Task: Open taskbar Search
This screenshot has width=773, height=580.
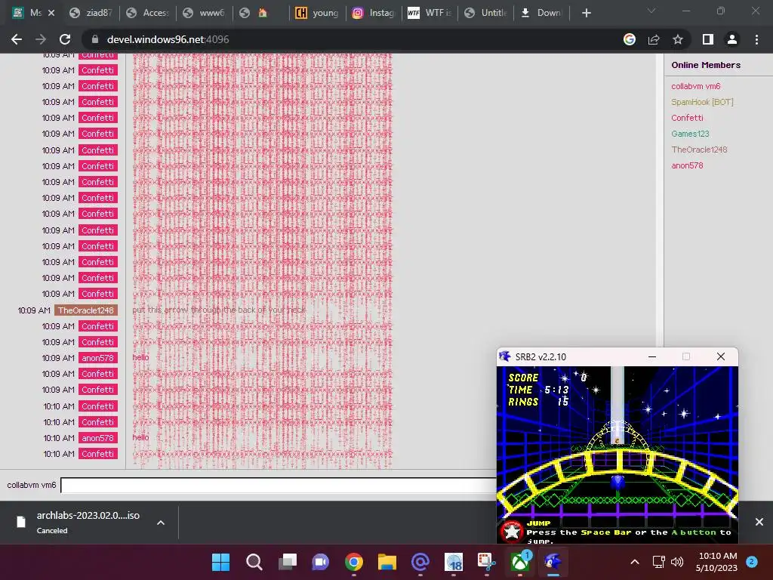Action: pyautogui.click(x=254, y=562)
